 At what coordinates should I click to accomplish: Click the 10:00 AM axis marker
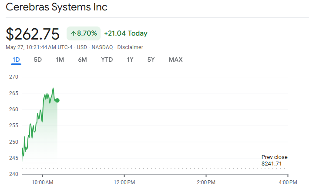pyautogui.click(x=42, y=182)
